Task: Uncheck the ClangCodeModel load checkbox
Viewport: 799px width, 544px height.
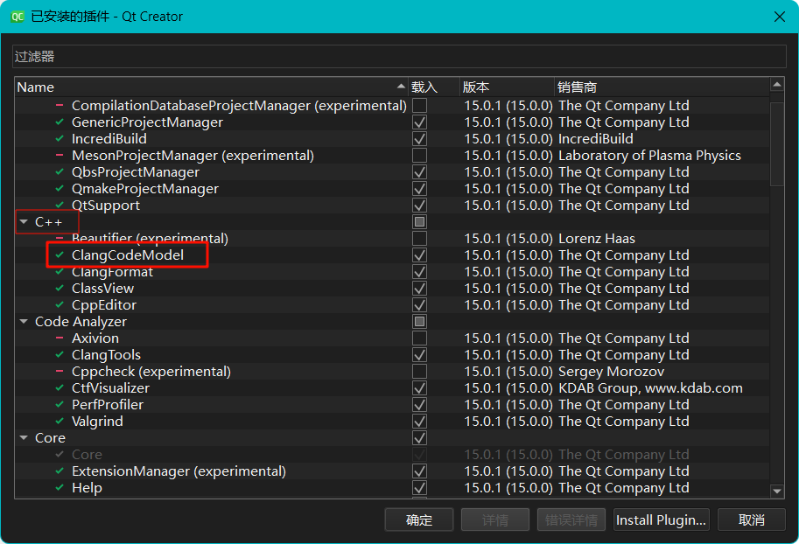Action: pos(420,255)
